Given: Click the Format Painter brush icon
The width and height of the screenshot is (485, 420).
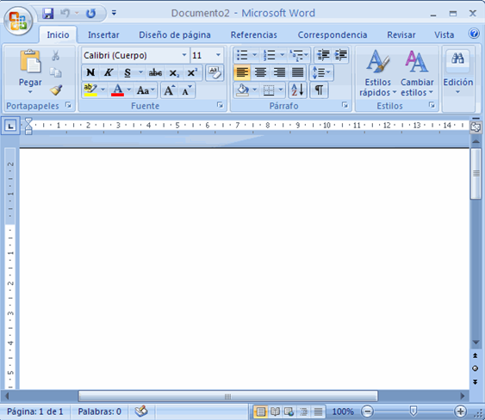Looking at the screenshot, I should point(56,90).
